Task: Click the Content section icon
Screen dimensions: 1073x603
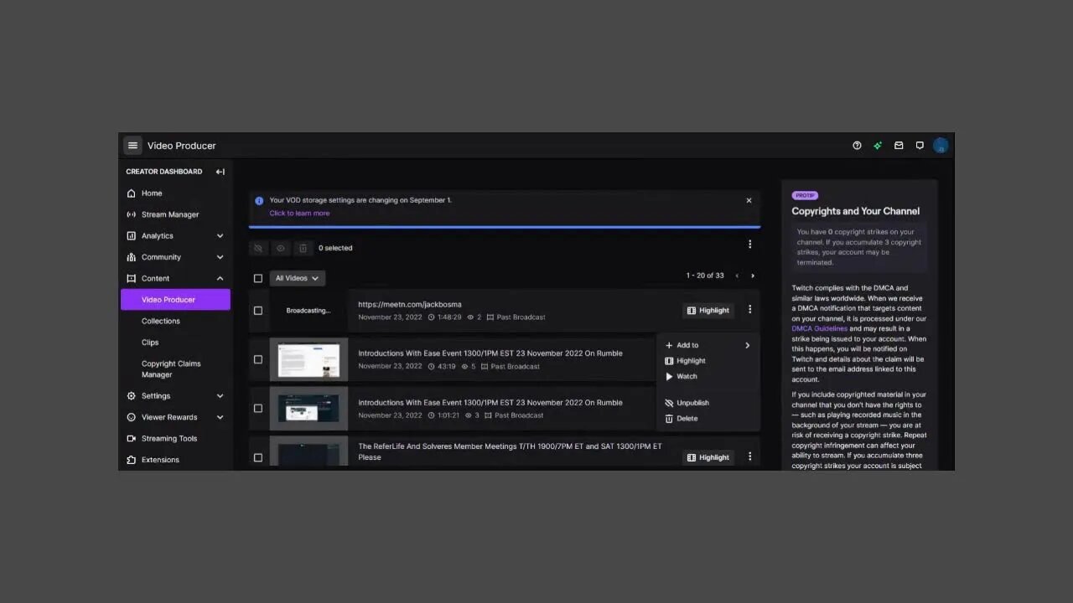Action: click(131, 279)
